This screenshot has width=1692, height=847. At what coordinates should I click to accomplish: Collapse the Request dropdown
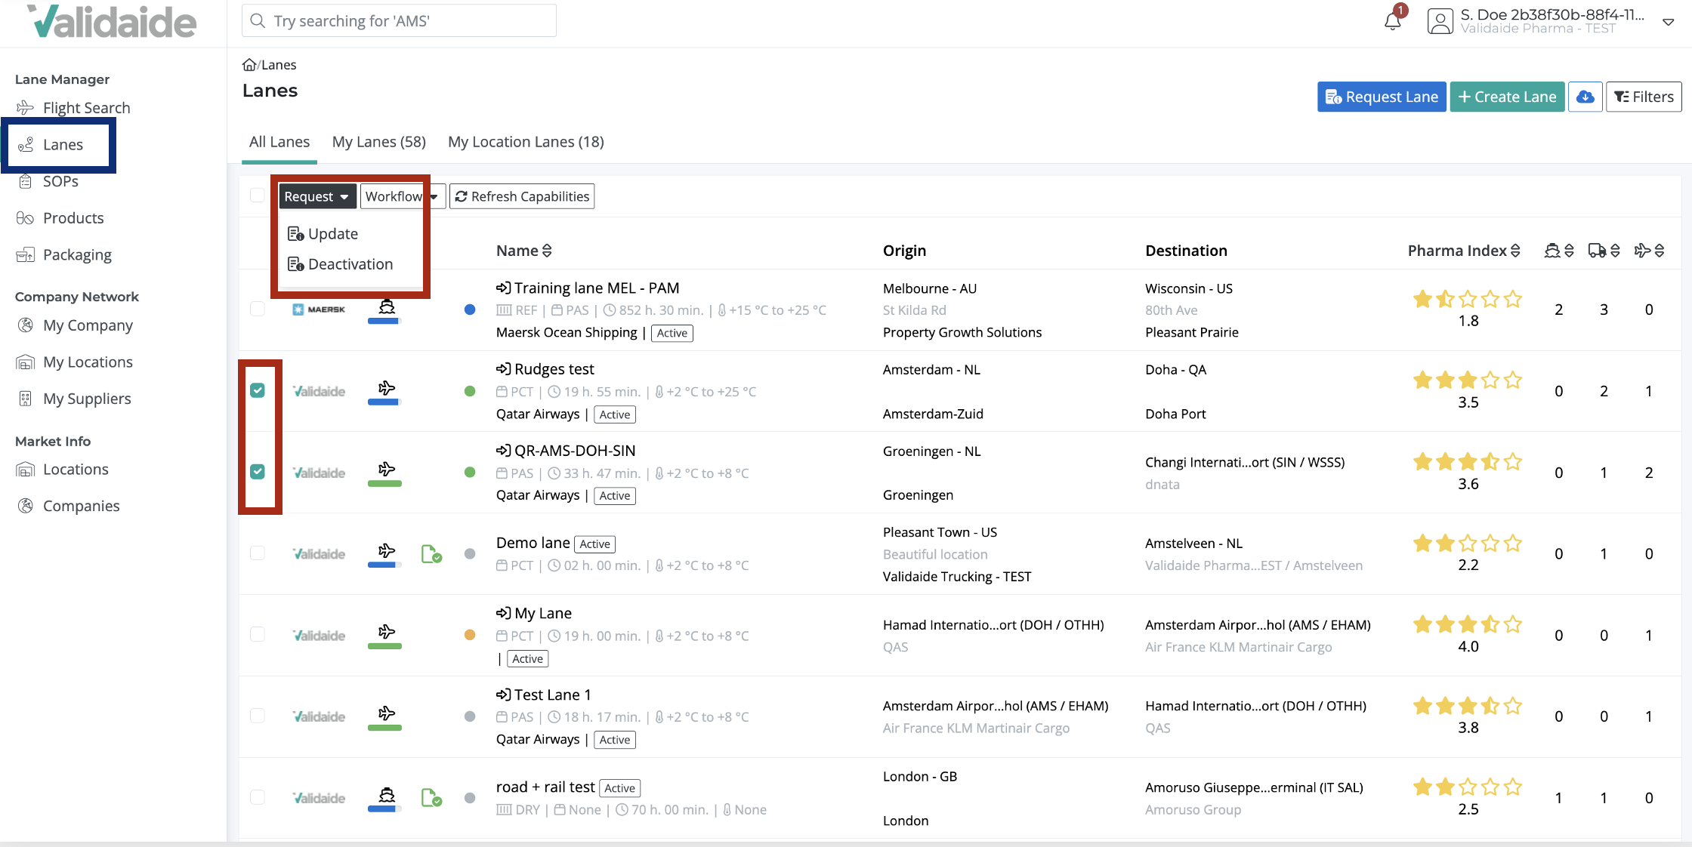point(316,196)
